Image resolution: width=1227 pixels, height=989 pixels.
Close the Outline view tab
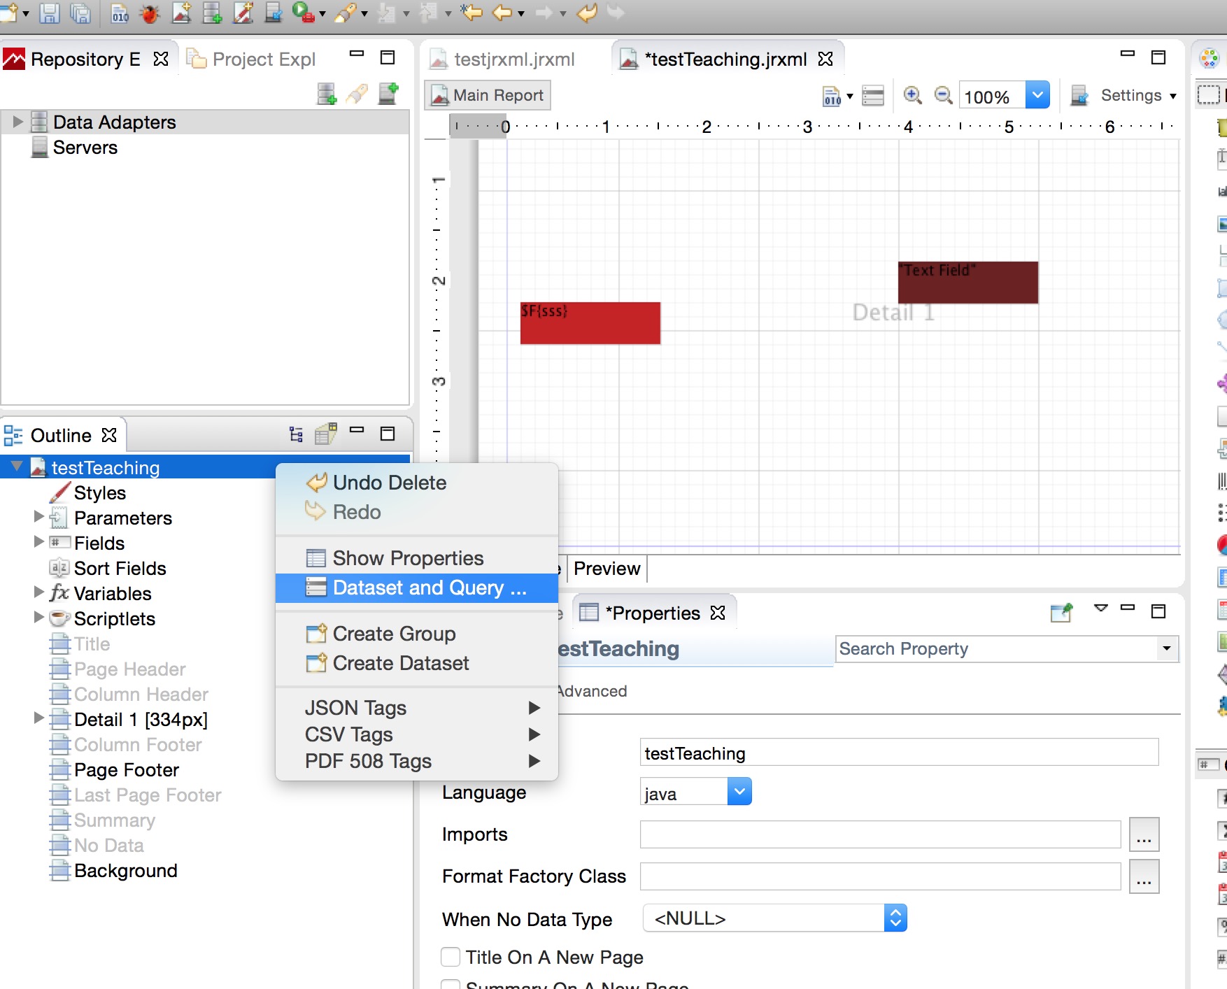tap(109, 435)
